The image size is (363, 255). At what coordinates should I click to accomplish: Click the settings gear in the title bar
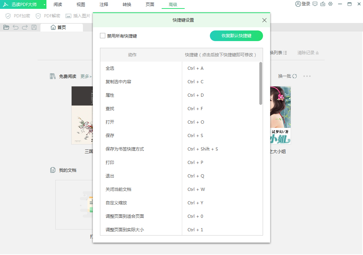(x=330, y=4)
